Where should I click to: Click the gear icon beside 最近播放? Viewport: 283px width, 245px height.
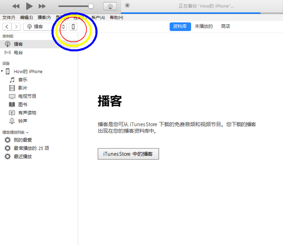pyautogui.click(x=7, y=156)
